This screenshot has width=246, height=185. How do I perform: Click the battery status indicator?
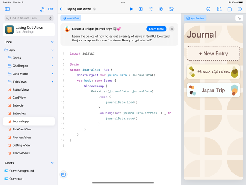(x=241, y=2)
